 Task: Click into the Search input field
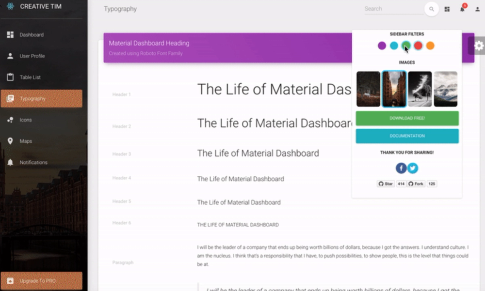point(394,9)
